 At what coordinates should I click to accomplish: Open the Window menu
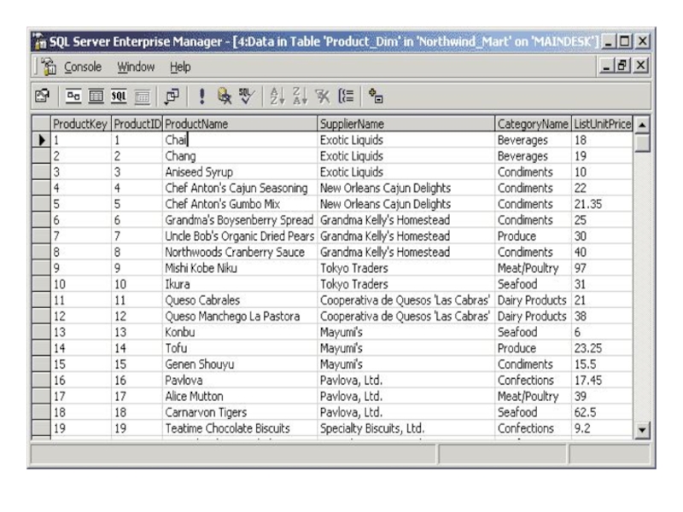click(x=135, y=67)
